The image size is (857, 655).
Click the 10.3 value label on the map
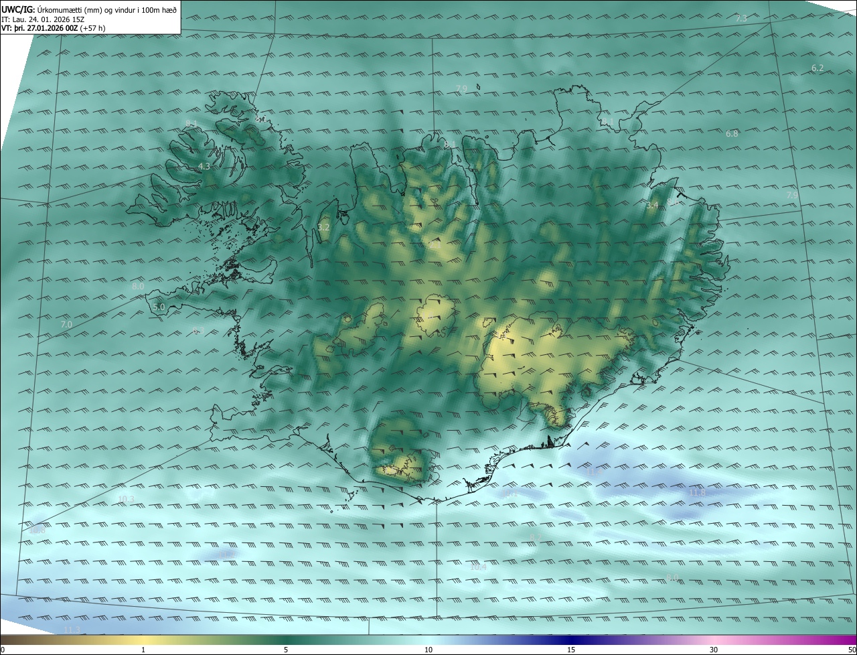pos(126,499)
